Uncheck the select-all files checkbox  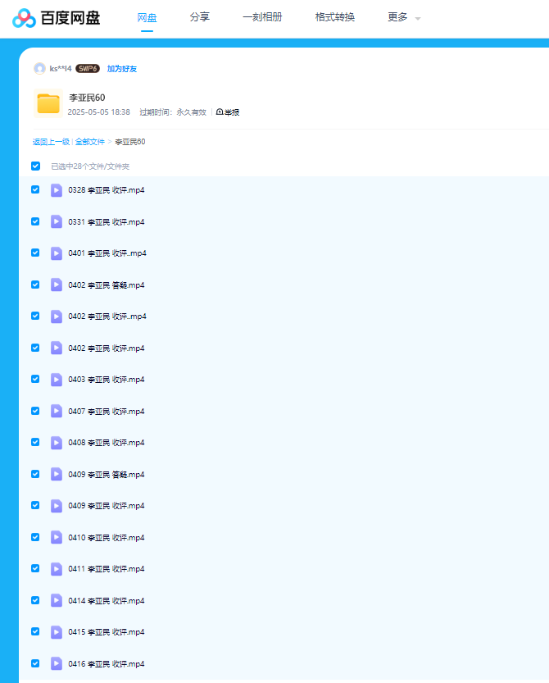tap(35, 166)
